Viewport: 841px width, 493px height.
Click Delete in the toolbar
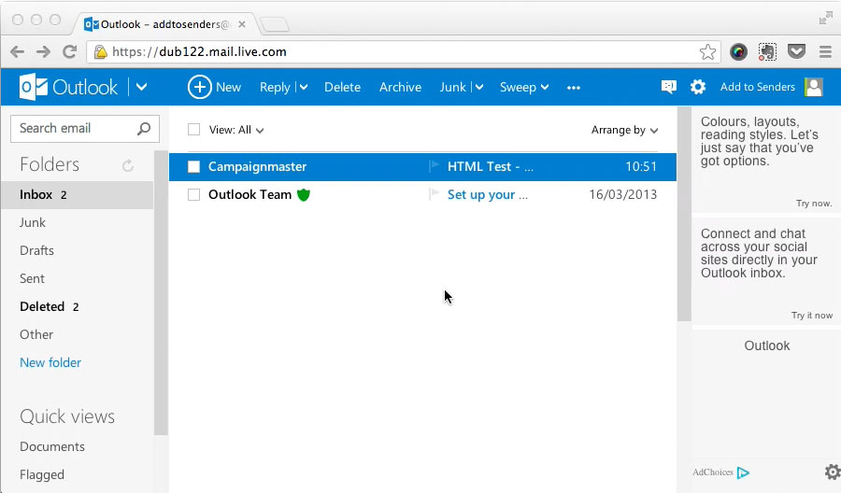[x=342, y=87]
